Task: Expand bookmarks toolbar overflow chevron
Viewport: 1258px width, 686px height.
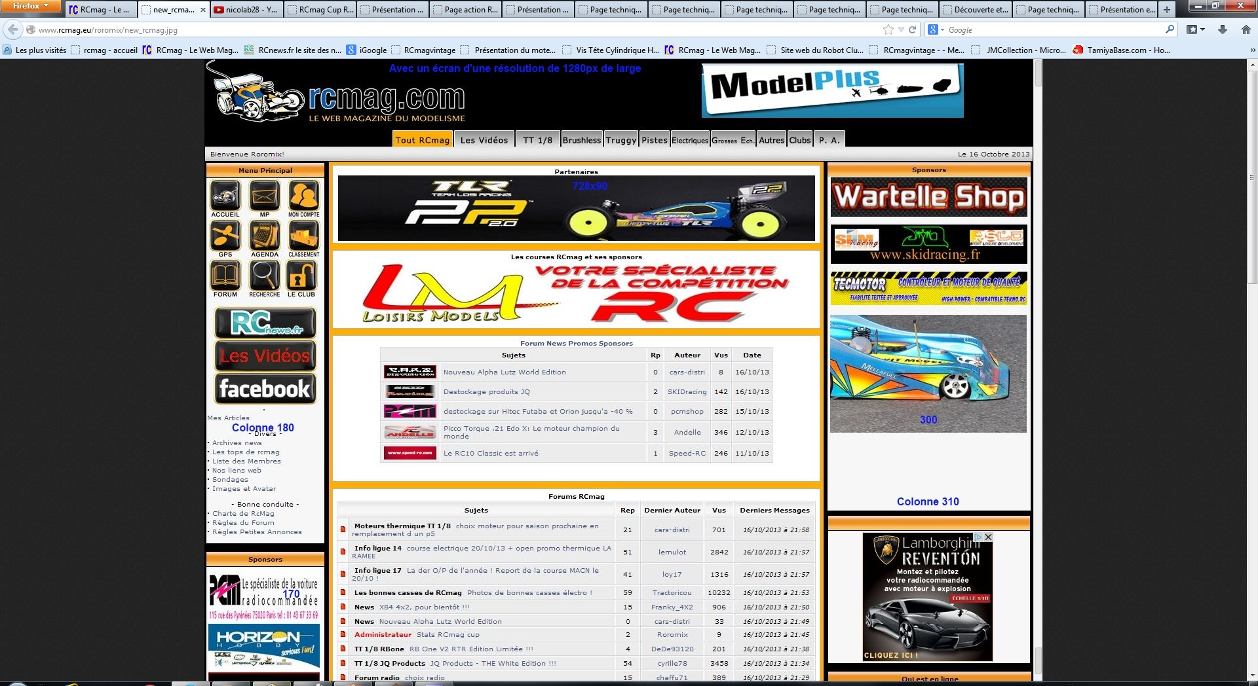Action: pos(1251,50)
